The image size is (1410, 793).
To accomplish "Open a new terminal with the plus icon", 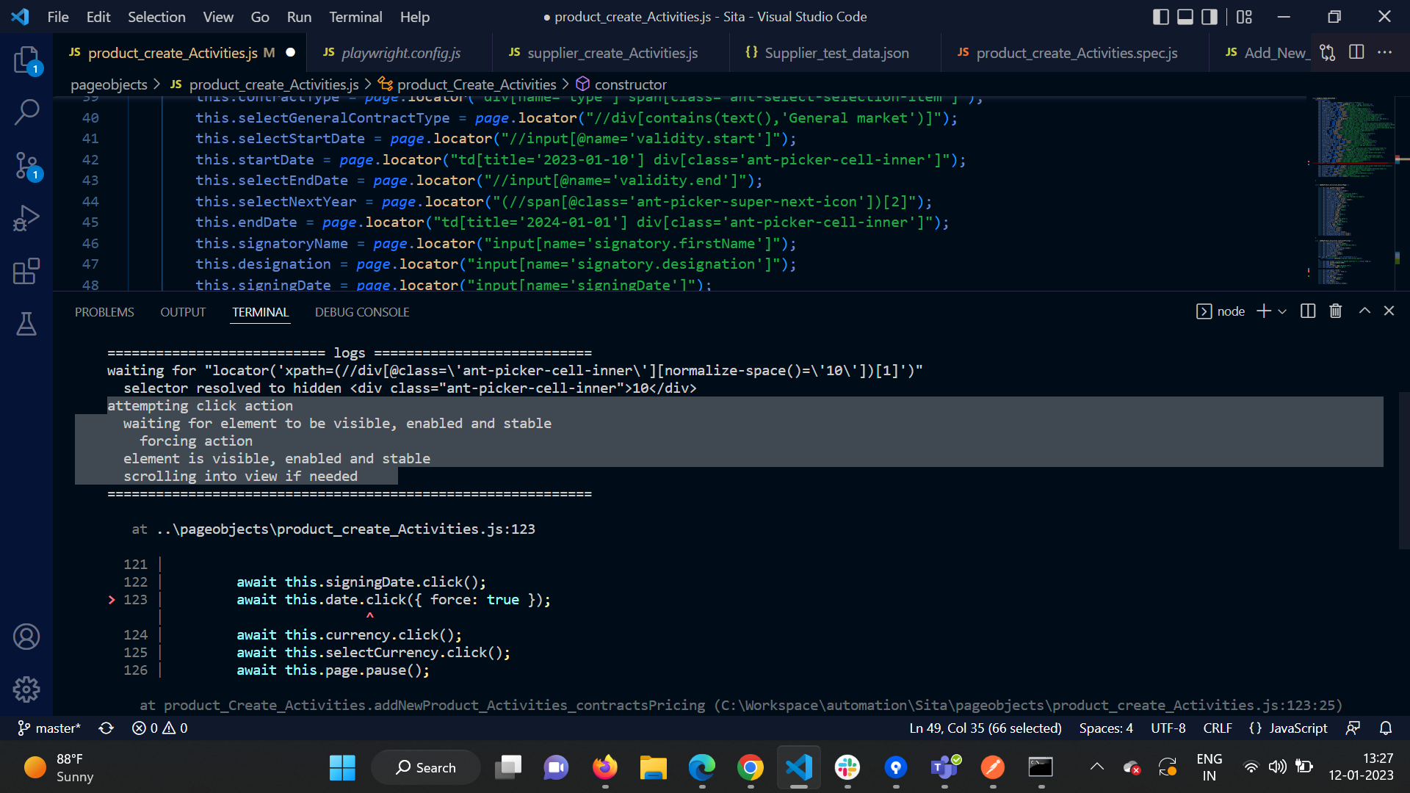I will (1262, 311).
